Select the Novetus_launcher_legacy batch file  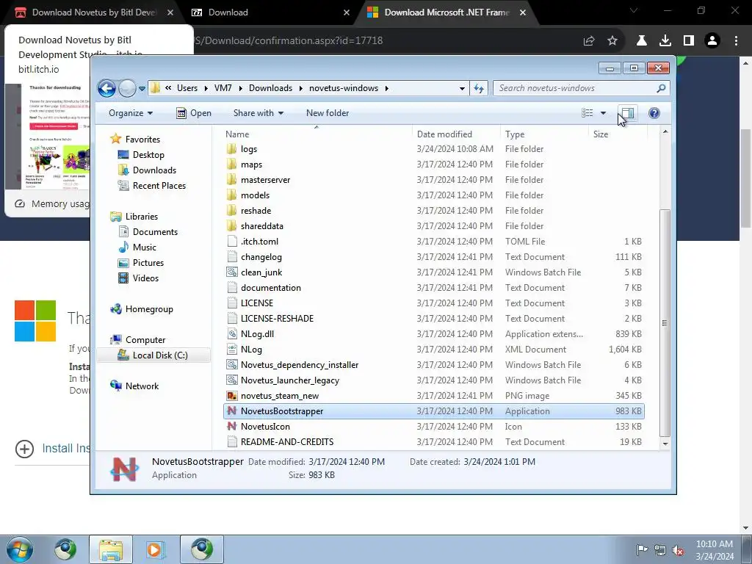(x=289, y=380)
